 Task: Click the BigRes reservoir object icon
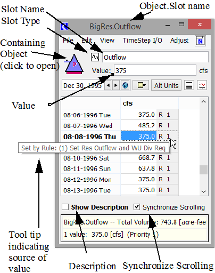click(x=74, y=65)
